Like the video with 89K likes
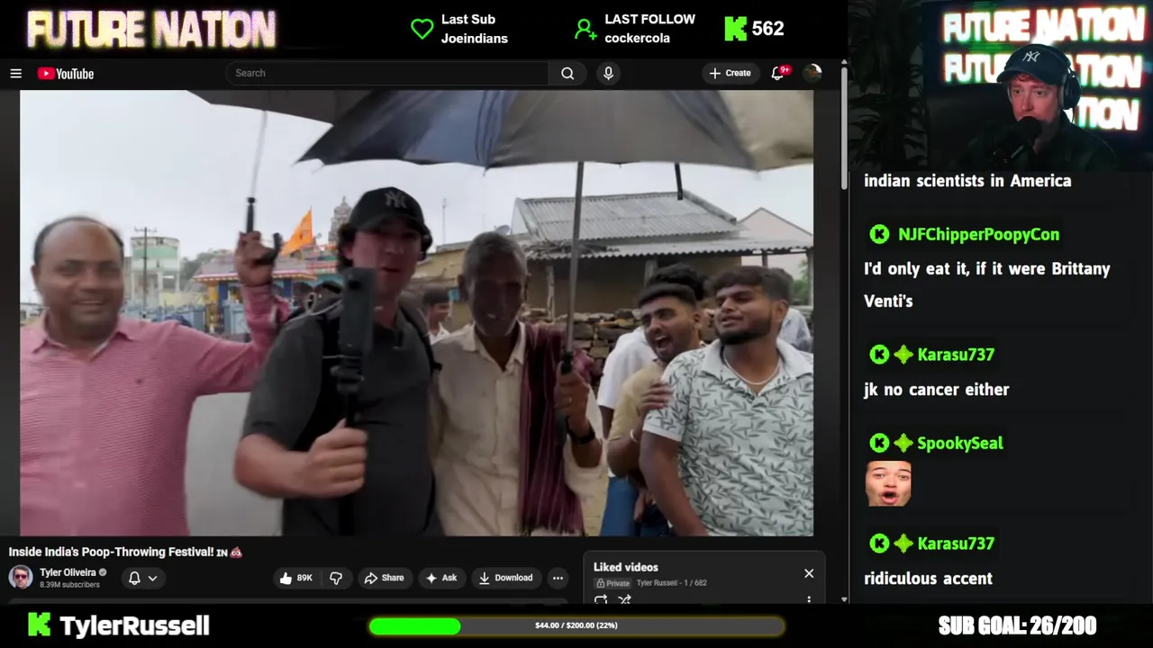 point(295,578)
